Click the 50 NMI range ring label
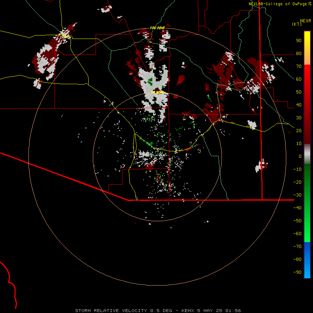This screenshot has width=313, height=313. tap(157, 92)
